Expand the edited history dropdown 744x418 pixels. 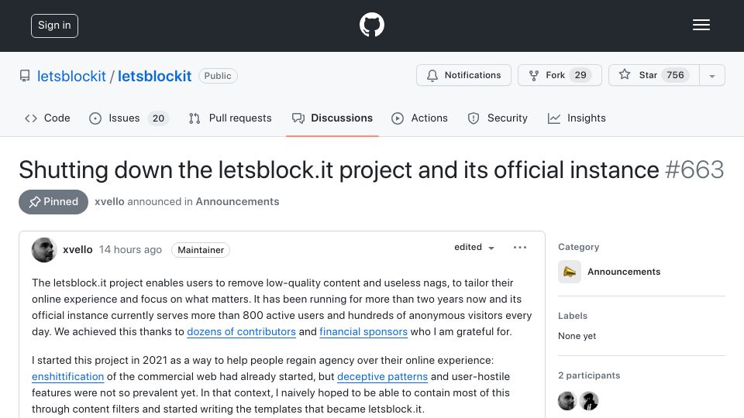click(474, 248)
